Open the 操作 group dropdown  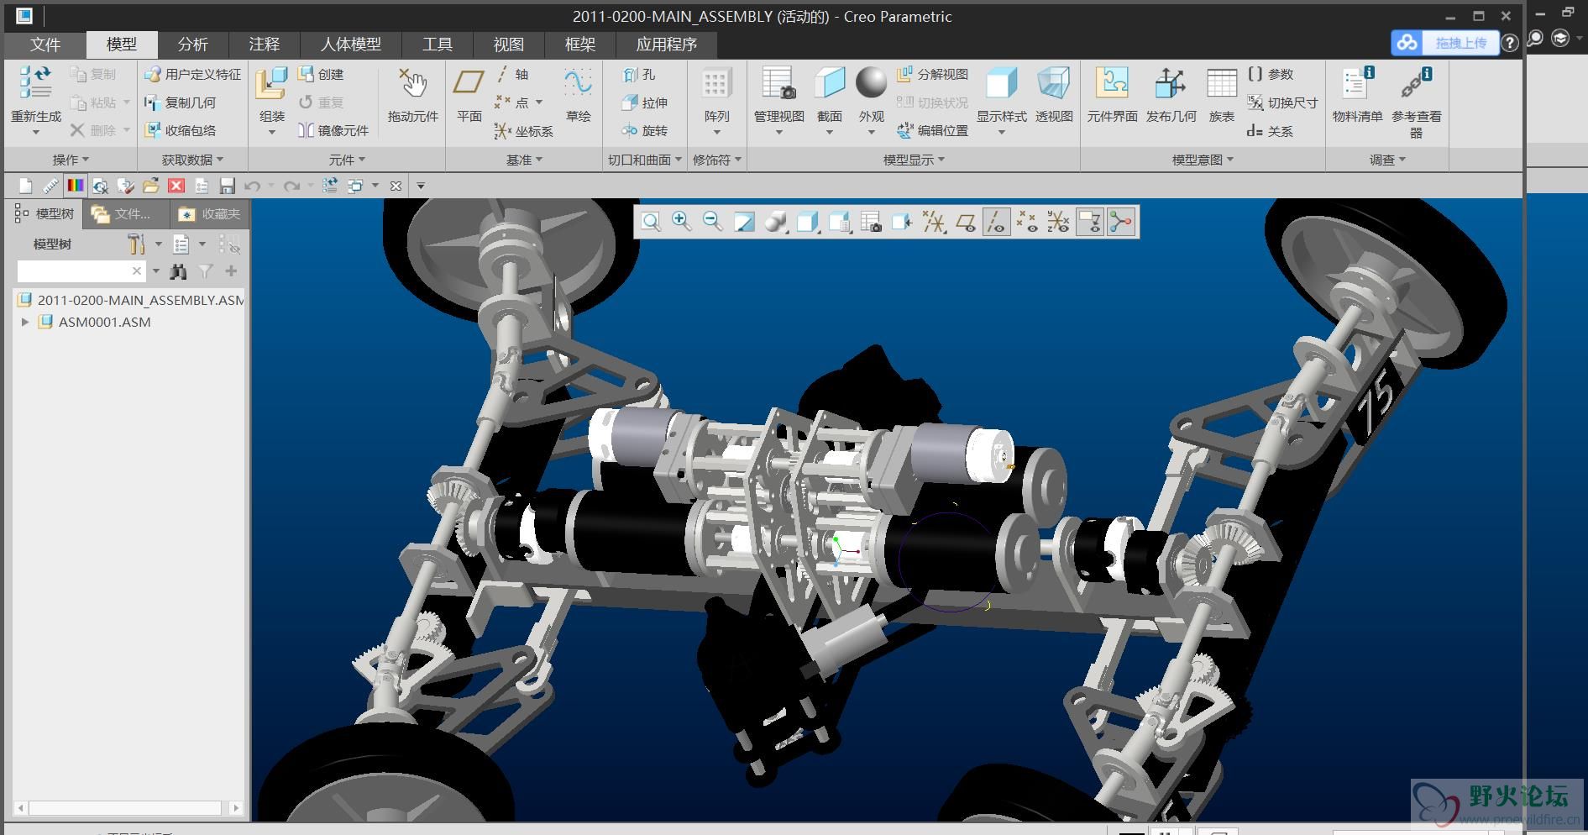71,160
